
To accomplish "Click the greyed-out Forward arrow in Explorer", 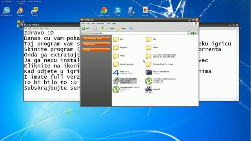I will click(95, 28).
